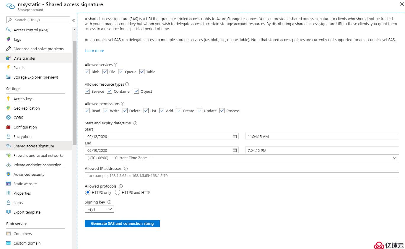Image resolution: width=405 pixels, height=249 pixels.
Task: Click info icon beside Allowed IP addresses
Action: tap(126, 169)
